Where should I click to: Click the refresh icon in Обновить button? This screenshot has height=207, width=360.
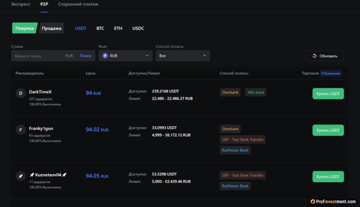314,56
